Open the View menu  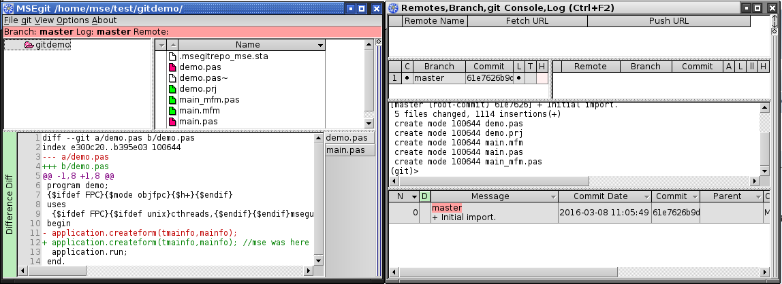44,20
